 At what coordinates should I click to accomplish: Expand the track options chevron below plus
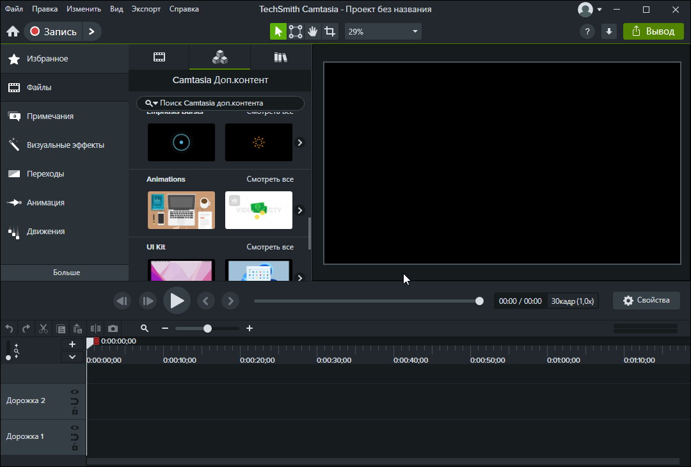pos(72,357)
